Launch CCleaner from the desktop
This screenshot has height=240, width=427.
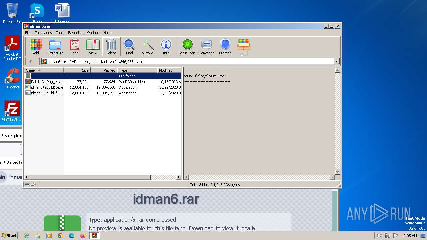pyautogui.click(x=12, y=79)
